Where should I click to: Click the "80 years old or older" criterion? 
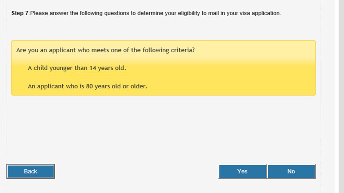click(x=88, y=86)
